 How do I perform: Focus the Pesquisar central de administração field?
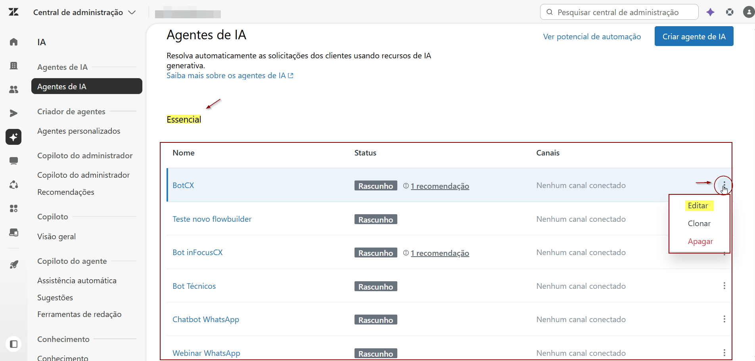click(x=619, y=12)
